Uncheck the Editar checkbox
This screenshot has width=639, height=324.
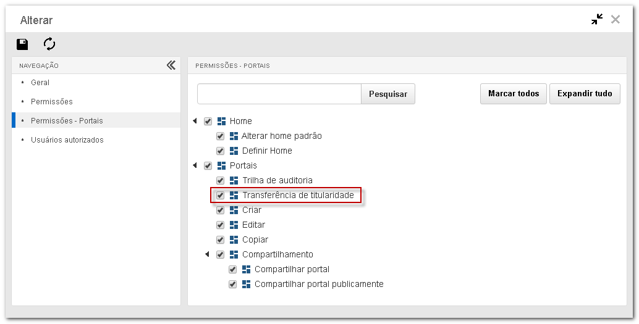pos(220,225)
